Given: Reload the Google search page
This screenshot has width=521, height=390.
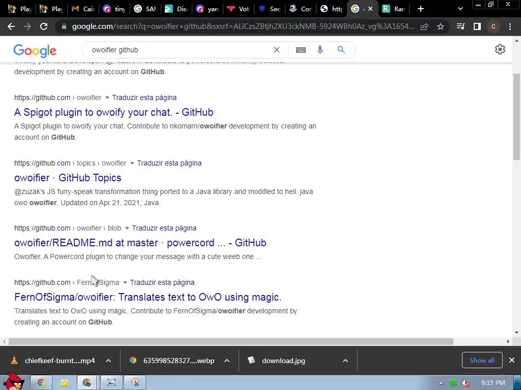Looking at the screenshot, I should pos(44,26).
